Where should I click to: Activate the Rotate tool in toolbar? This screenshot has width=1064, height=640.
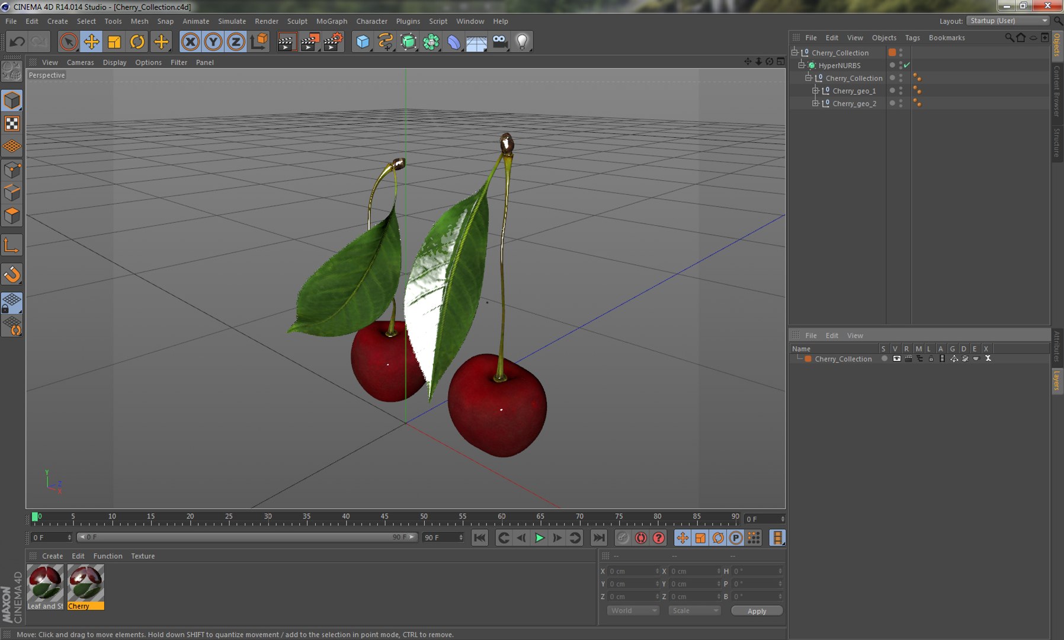tap(137, 41)
